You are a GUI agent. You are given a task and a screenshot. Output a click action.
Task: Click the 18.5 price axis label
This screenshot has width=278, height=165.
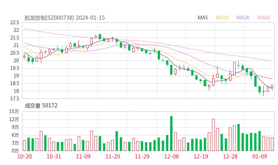(x=14, y=83)
